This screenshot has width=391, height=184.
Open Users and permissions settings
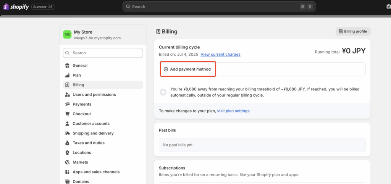pyautogui.click(x=94, y=95)
